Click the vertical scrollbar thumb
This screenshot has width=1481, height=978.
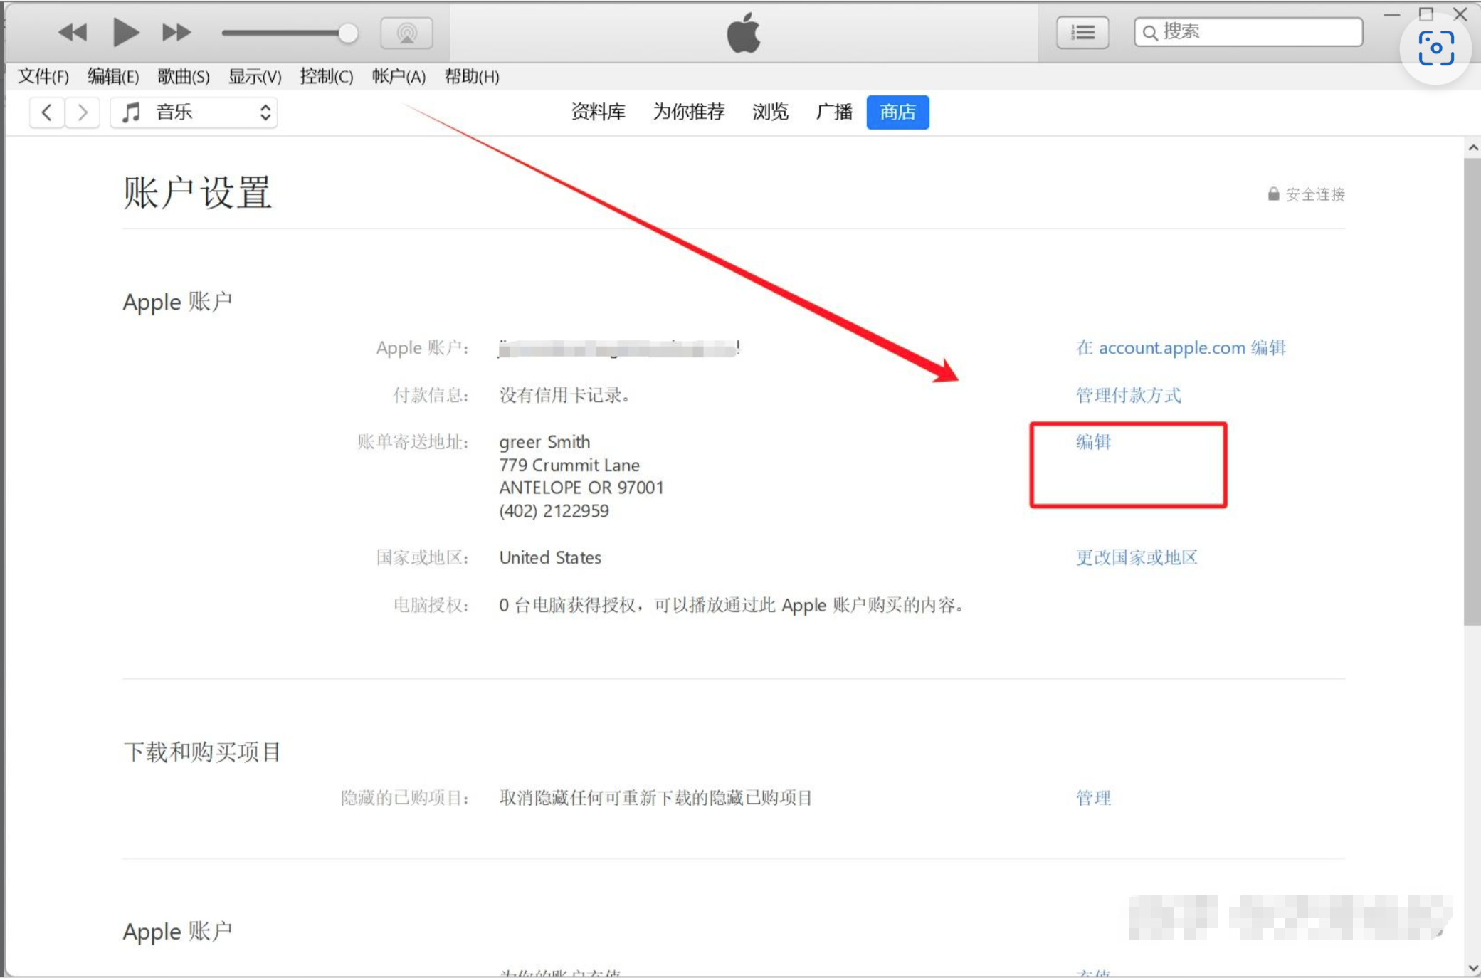tap(1472, 391)
